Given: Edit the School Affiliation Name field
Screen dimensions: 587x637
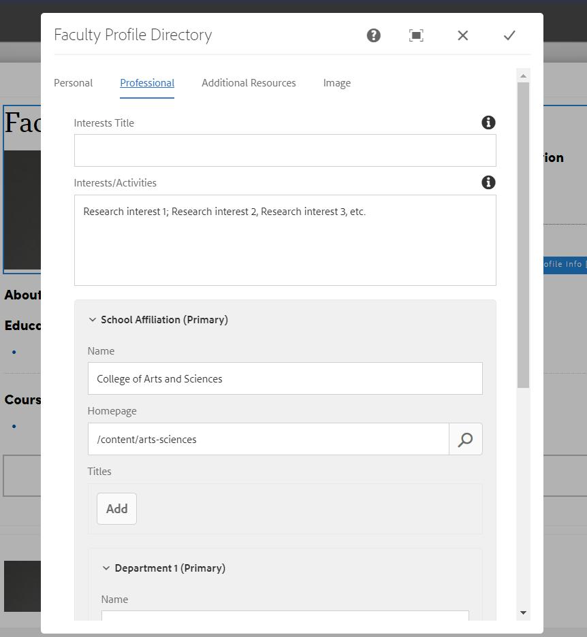Looking at the screenshot, I should pyautogui.click(x=285, y=378).
